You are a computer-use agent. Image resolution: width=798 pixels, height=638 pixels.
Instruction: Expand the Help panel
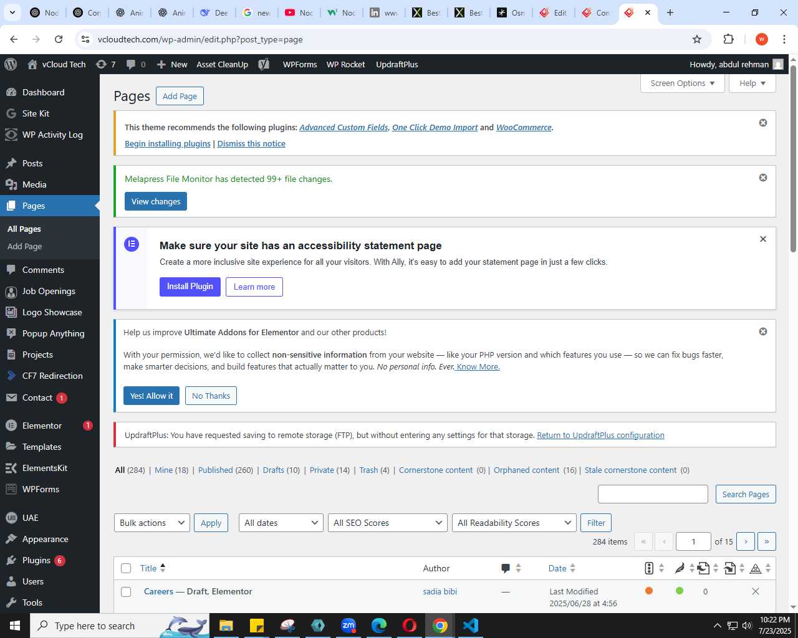pos(752,83)
